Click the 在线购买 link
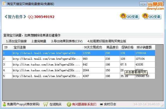This screenshot has height=109, width=166. [55, 104]
